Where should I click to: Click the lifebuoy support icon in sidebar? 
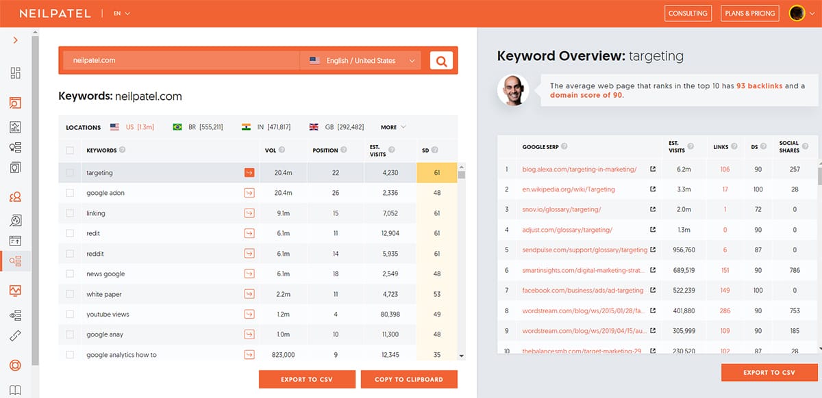coord(16,365)
